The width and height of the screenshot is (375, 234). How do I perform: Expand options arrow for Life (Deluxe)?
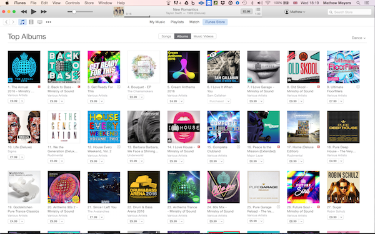tap(22, 157)
